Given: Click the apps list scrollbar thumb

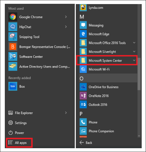Looking at the screenshot, I should [x=139, y=74].
